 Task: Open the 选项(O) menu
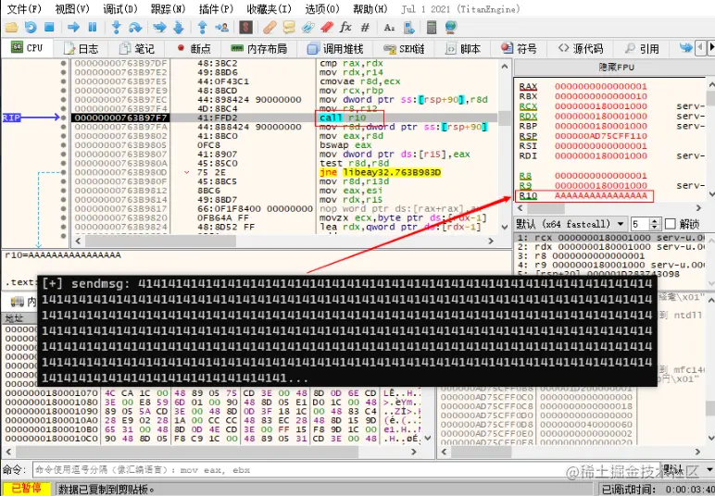click(322, 8)
